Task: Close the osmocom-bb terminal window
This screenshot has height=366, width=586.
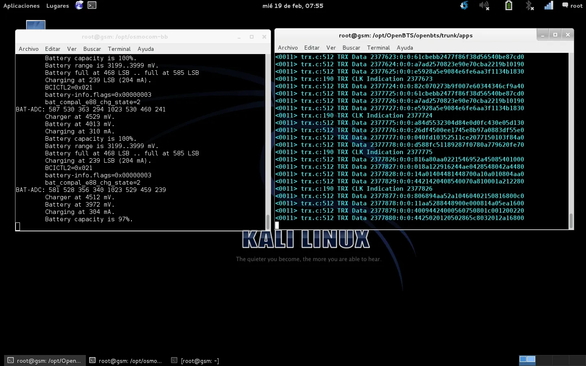Action: (x=264, y=37)
